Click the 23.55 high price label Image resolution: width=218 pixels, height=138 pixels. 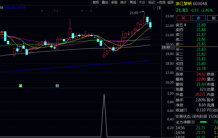coord(134,13)
